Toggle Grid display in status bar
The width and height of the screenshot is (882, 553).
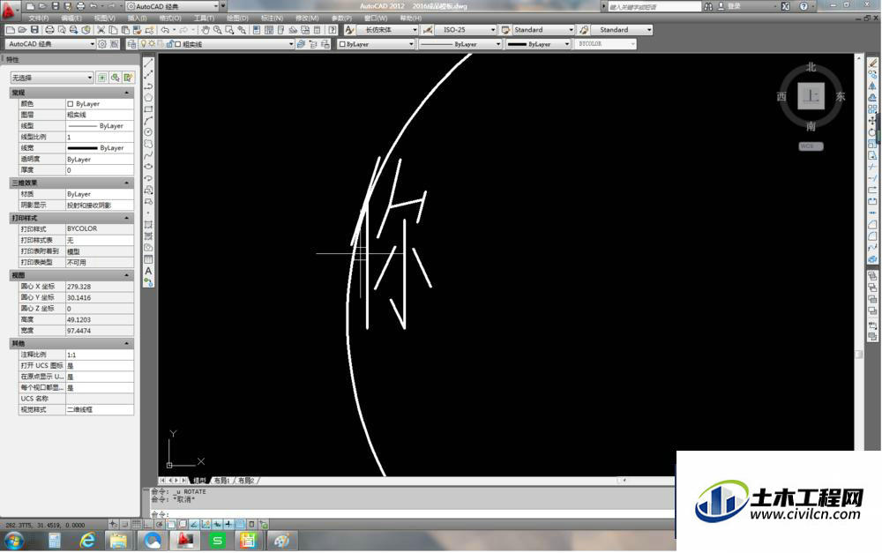click(x=137, y=524)
